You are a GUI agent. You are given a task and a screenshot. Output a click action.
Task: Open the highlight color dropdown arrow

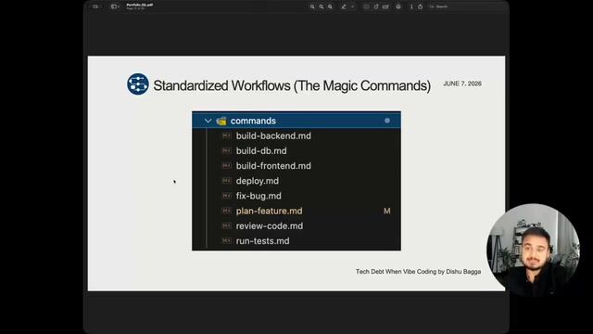click(352, 6)
